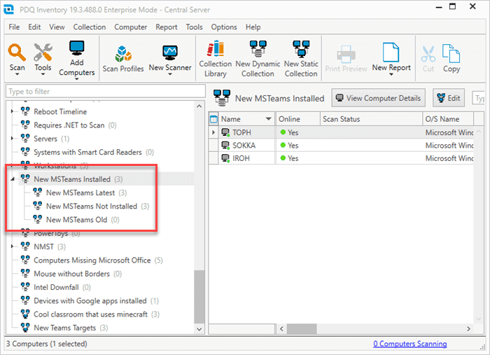
Task: Open the Add Computers dropdown arrow
Action: click(x=76, y=78)
